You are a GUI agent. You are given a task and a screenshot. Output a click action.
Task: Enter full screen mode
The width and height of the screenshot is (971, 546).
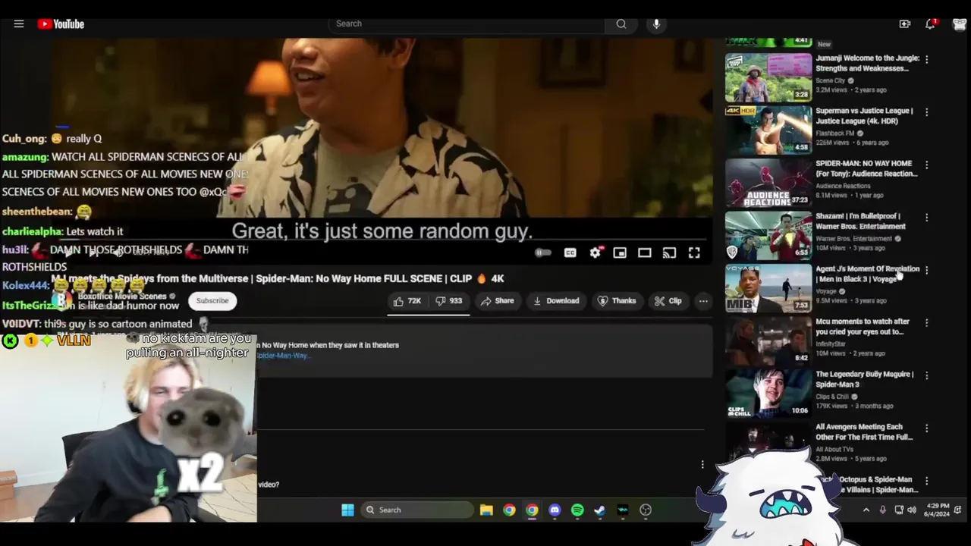click(694, 253)
